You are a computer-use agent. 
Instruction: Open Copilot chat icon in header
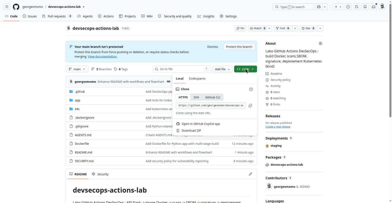point(319,7)
